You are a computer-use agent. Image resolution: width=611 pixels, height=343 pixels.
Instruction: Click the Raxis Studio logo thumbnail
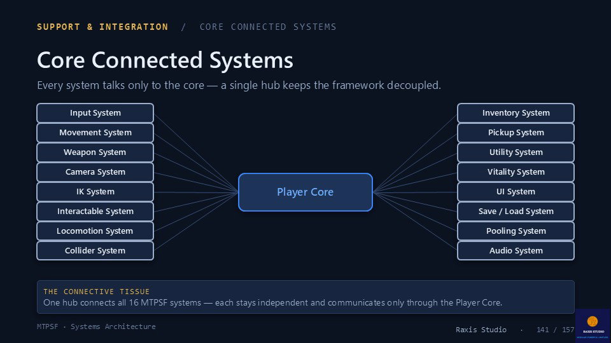point(593,325)
